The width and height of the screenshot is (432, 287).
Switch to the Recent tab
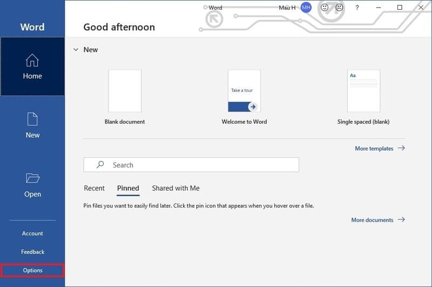pos(94,188)
